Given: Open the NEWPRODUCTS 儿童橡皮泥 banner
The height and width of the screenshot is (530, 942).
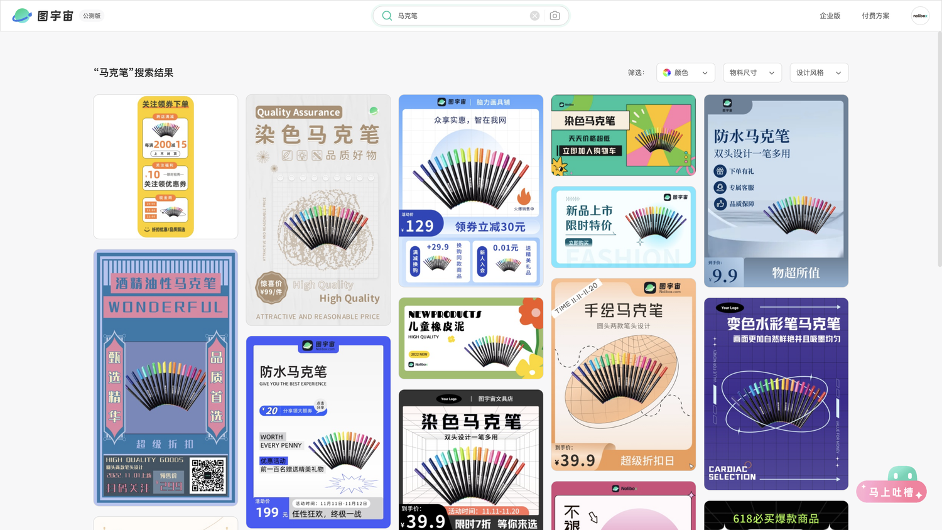Looking at the screenshot, I should point(471,338).
